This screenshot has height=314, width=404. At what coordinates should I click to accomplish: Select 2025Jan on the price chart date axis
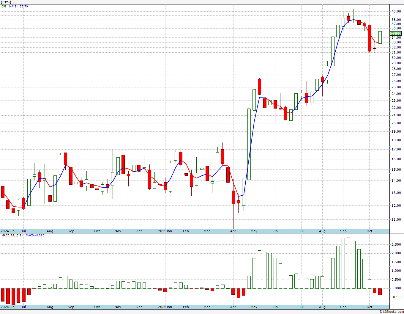point(165,231)
